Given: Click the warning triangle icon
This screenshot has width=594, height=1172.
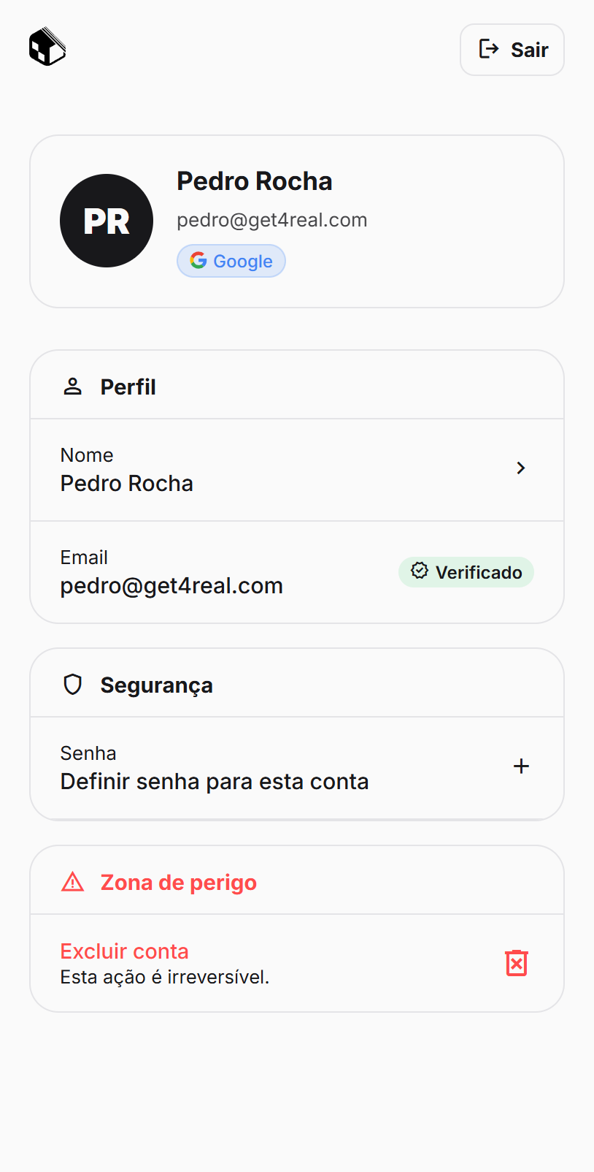Looking at the screenshot, I should (73, 882).
